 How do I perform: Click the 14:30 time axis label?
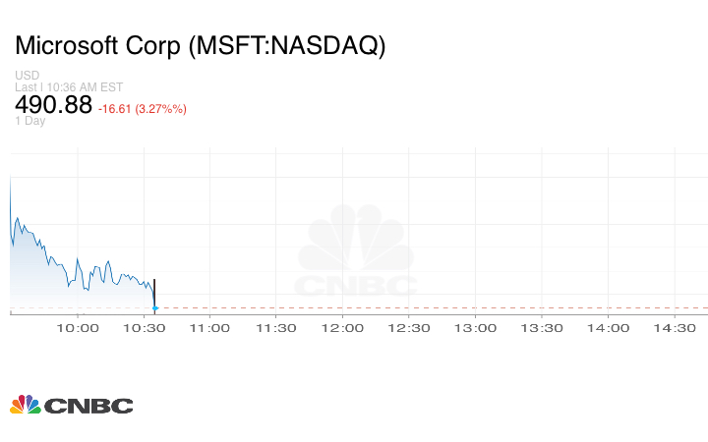[676, 328]
